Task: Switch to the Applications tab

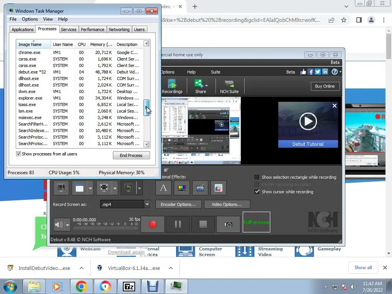Action: [x=23, y=29]
